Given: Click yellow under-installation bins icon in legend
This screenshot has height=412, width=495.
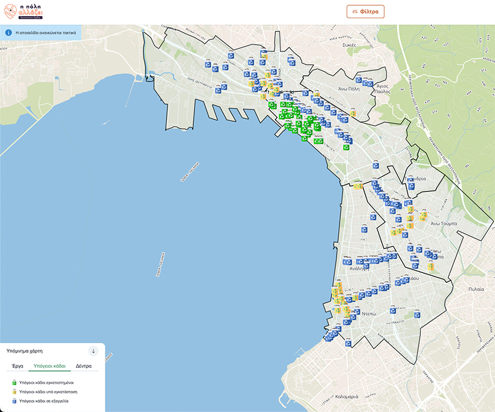Looking at the screenshot, I should click(14, 392).
